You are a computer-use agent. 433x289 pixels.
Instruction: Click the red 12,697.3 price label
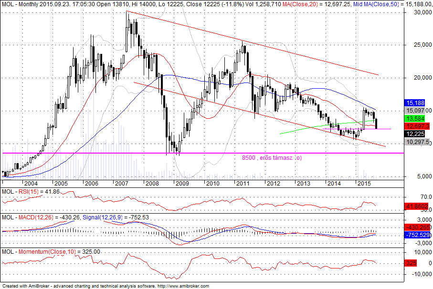tap(417, 126)
